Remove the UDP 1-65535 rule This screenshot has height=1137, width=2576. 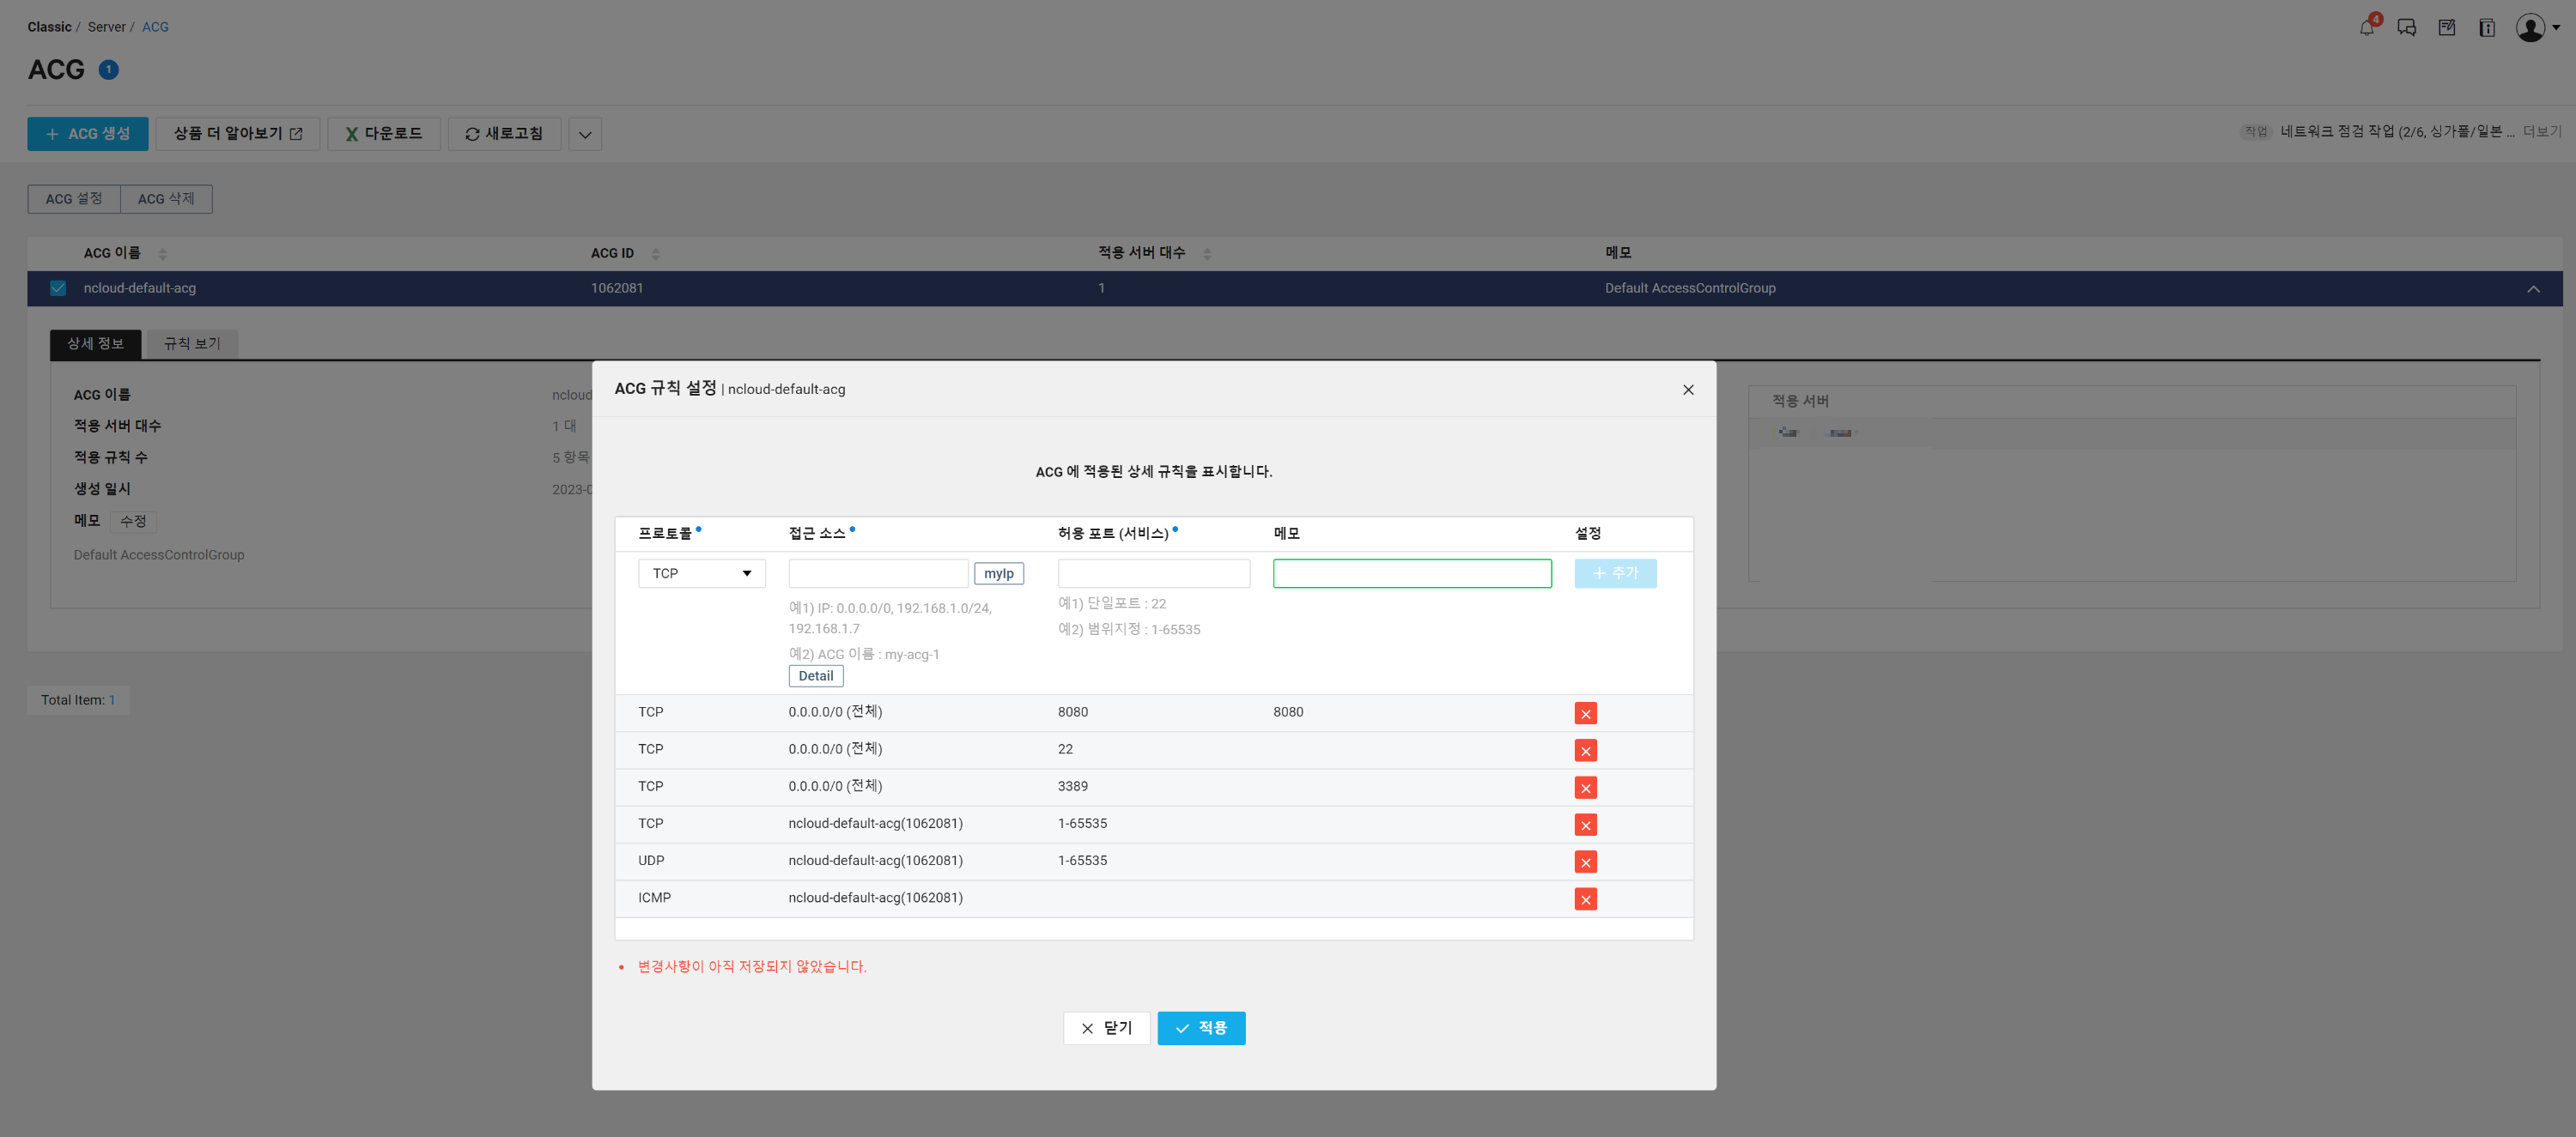(1585, 862)
